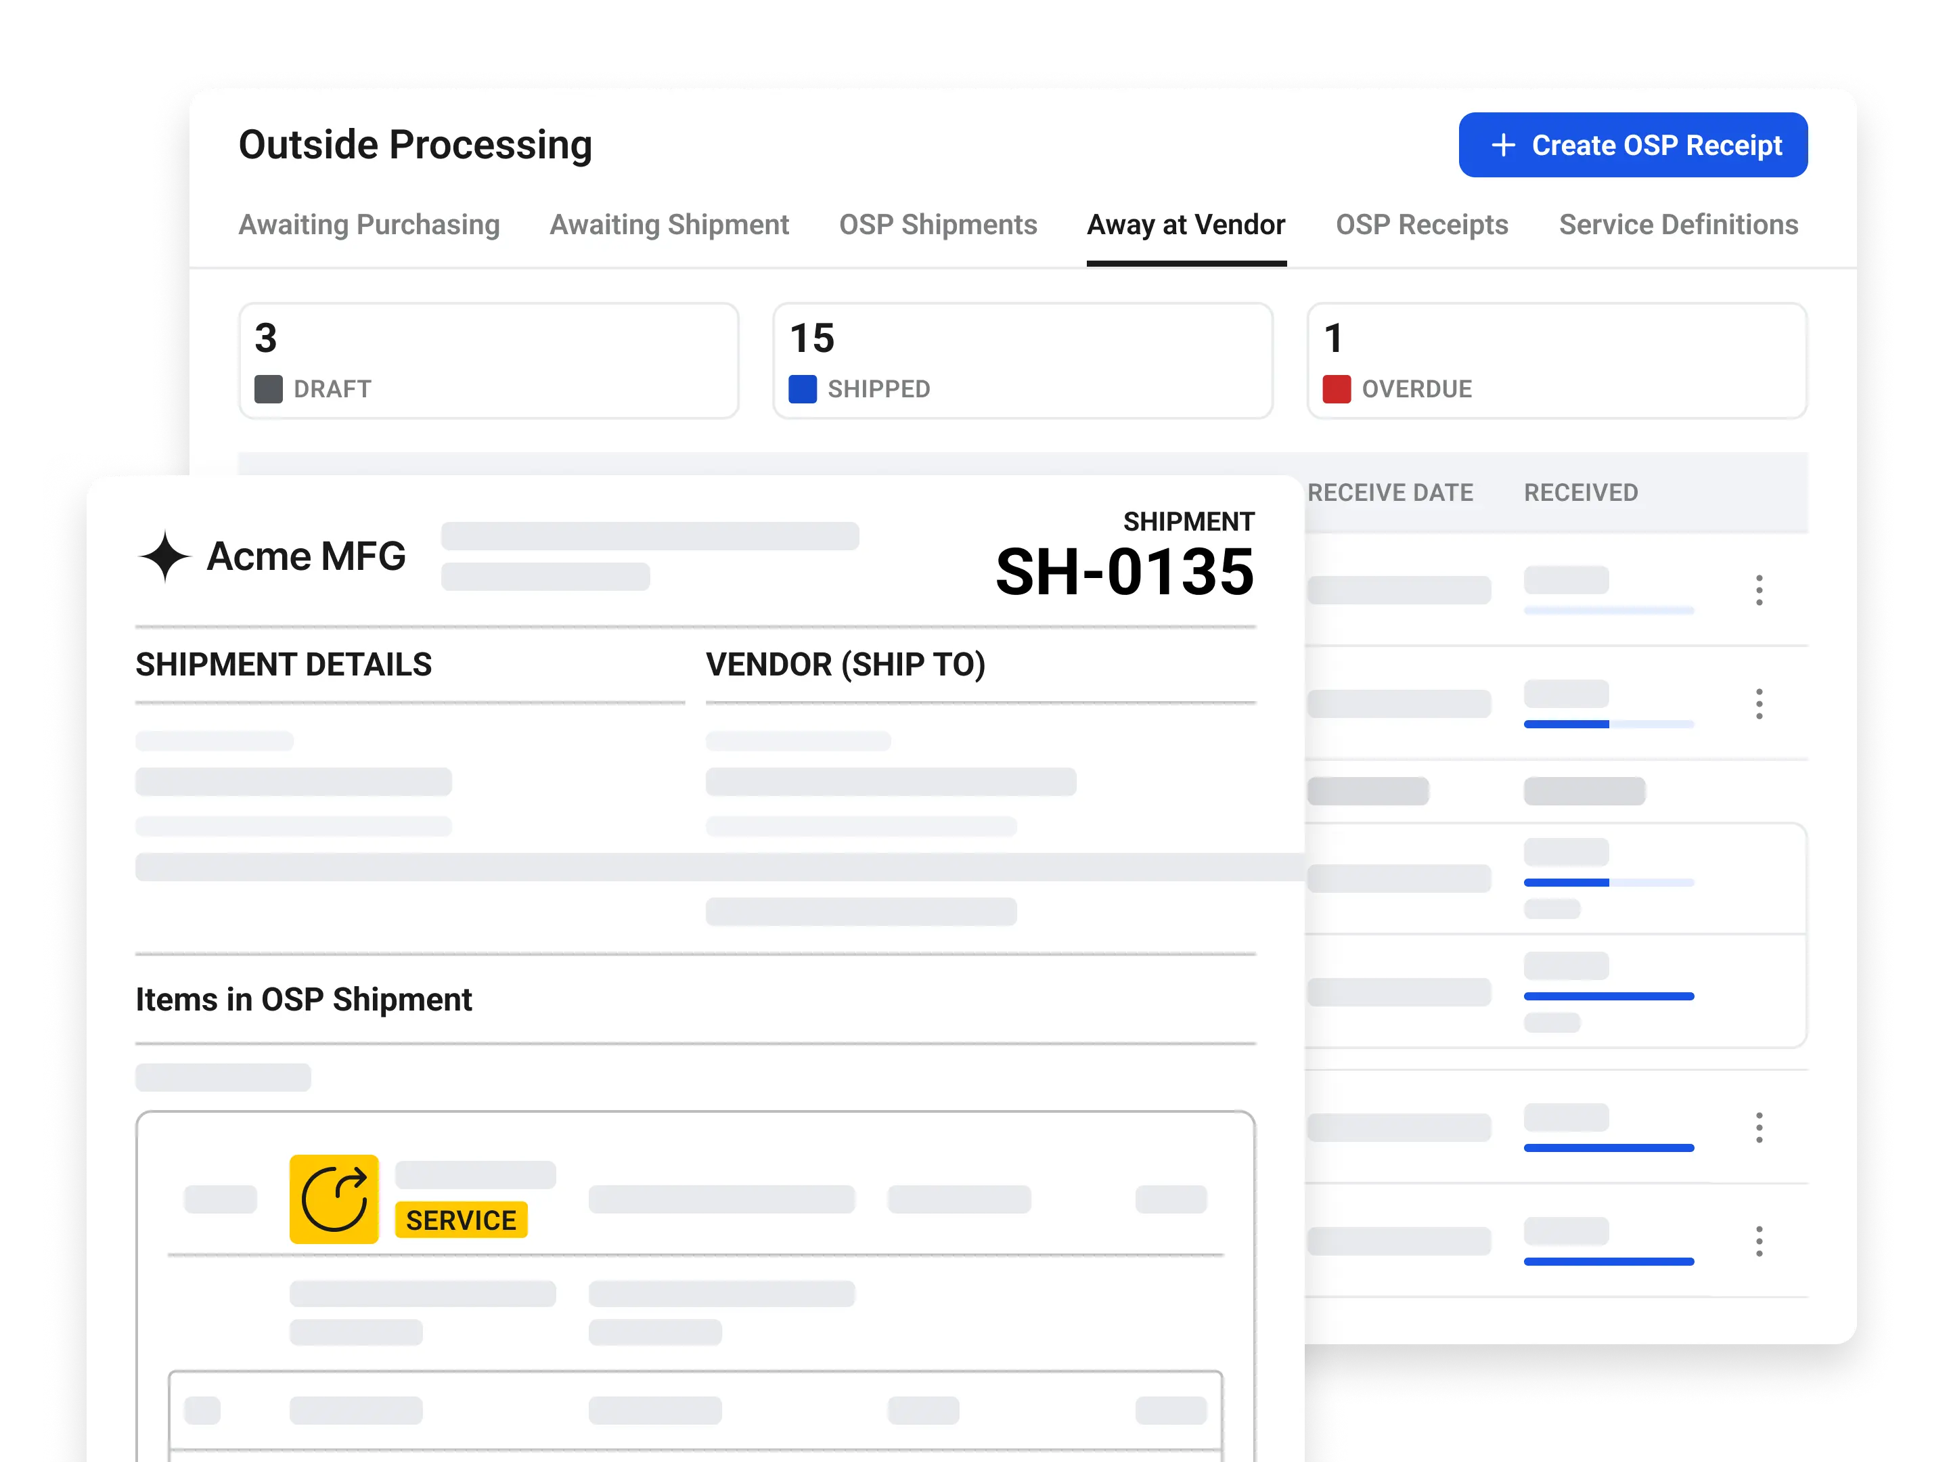
Task: Click the Acme MFG company name
Action: click(x=307, y=556)
